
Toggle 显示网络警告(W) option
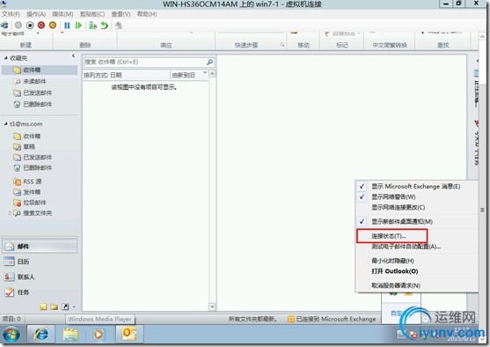(417, 196)
